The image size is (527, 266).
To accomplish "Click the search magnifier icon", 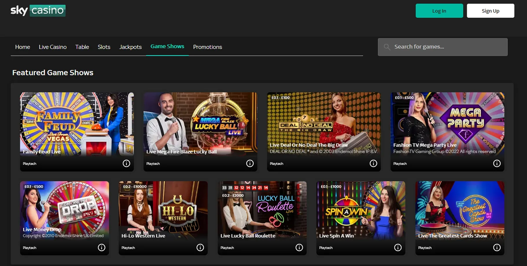I will [x=387, y=47].
